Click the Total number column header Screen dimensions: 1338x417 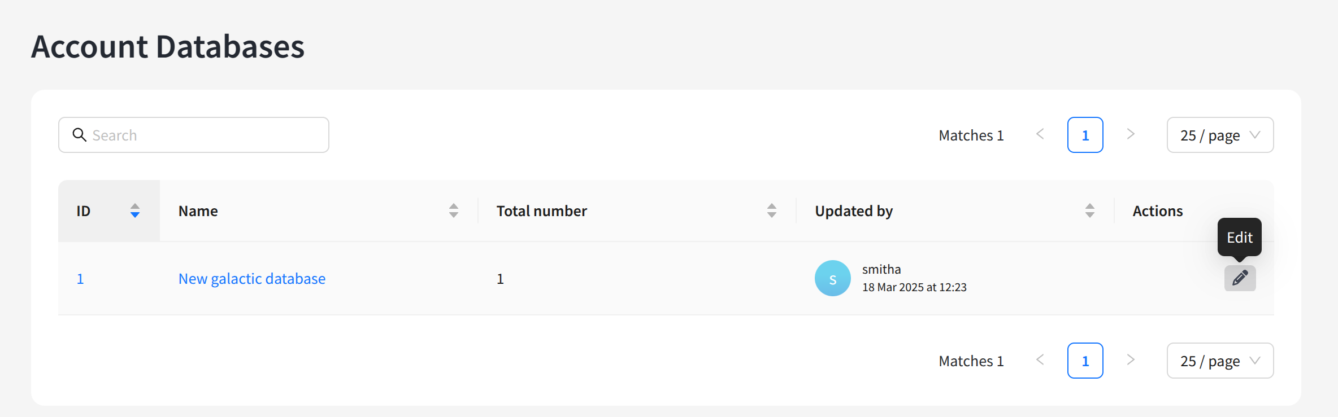pos(541,211)
